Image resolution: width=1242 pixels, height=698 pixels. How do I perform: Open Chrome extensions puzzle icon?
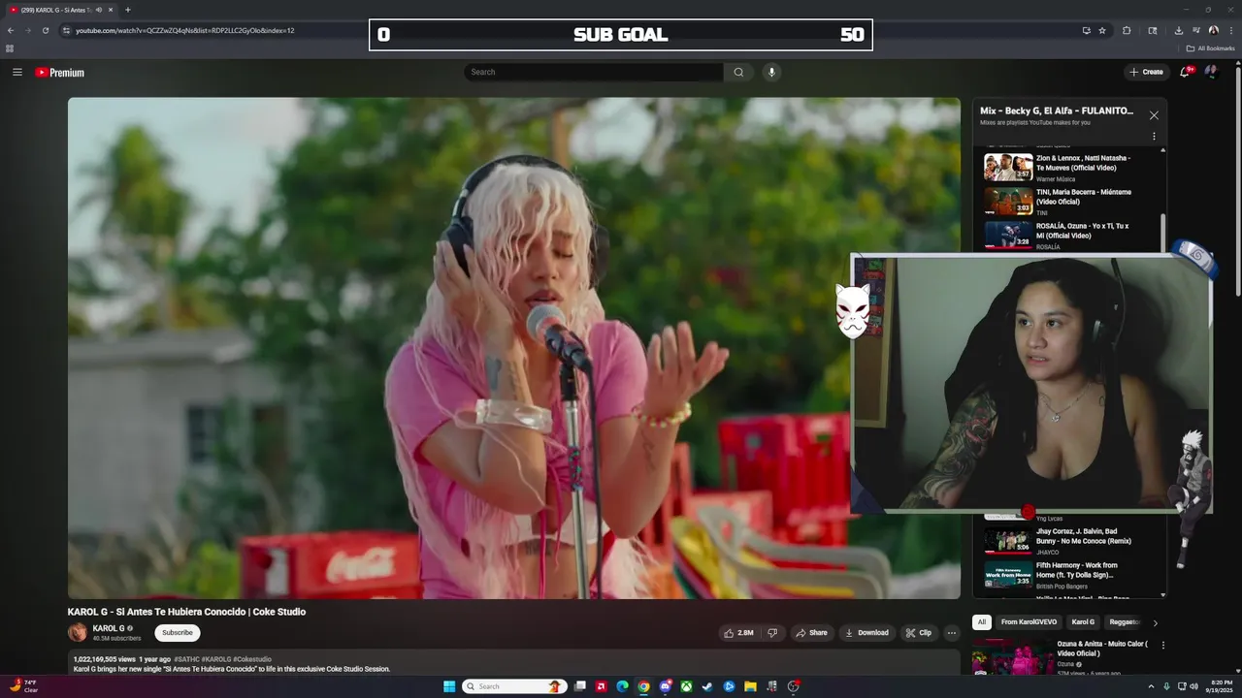[1127, 30]
